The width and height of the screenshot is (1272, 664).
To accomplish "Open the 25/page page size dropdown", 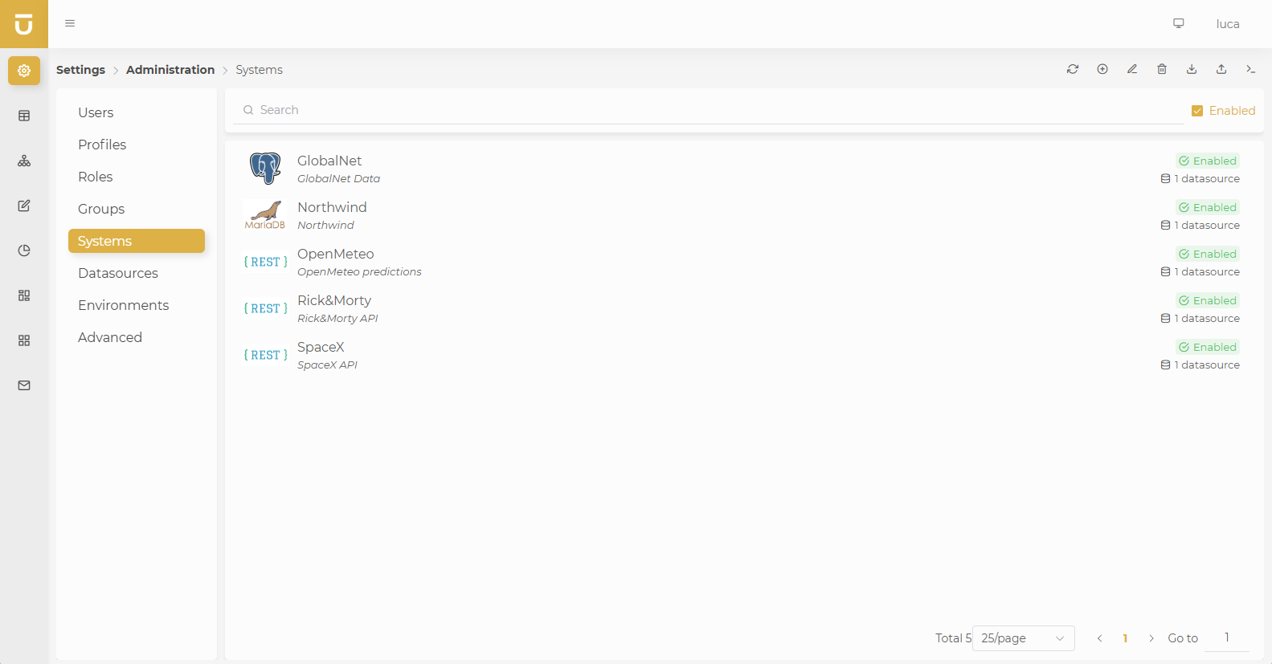I will (x=1022, y=638).
